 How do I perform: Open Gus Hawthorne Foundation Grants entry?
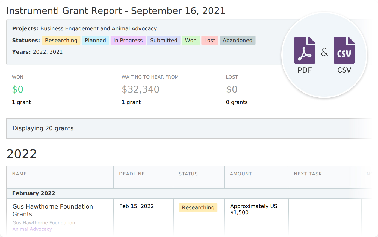53,210
